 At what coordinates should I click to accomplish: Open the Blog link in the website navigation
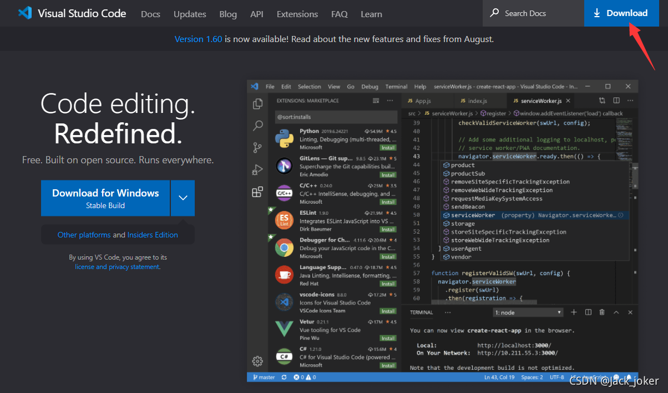[x=228, y=14]
